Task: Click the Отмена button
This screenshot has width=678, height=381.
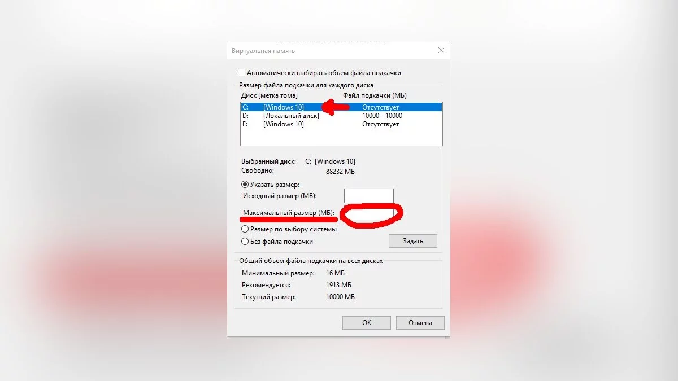Action: click(420, 323)
